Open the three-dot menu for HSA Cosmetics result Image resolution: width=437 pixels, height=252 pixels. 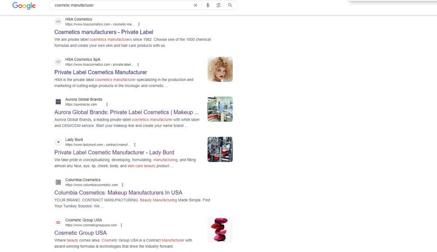138,24
